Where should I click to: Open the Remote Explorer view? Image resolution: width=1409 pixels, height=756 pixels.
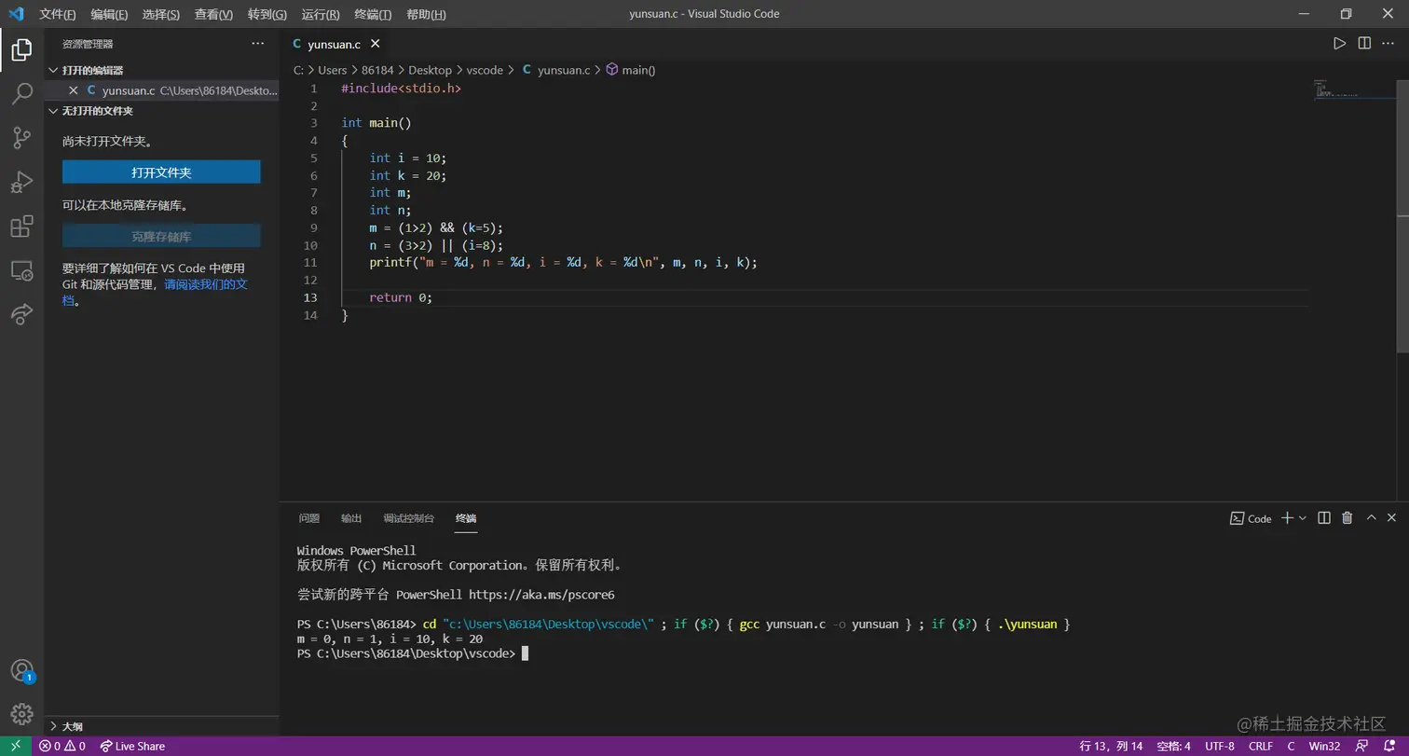pos(21,270)
